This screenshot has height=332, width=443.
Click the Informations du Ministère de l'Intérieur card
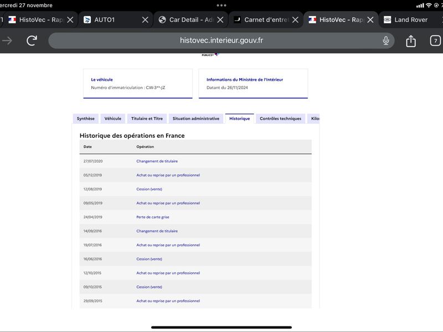(x=253, y=84)
